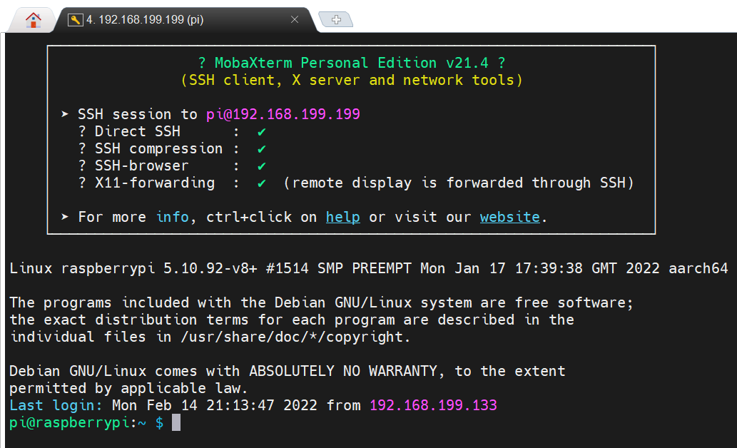This screenshot has height=448, width=737.
Task: Follow the help link in the banner
Action: 342,217
